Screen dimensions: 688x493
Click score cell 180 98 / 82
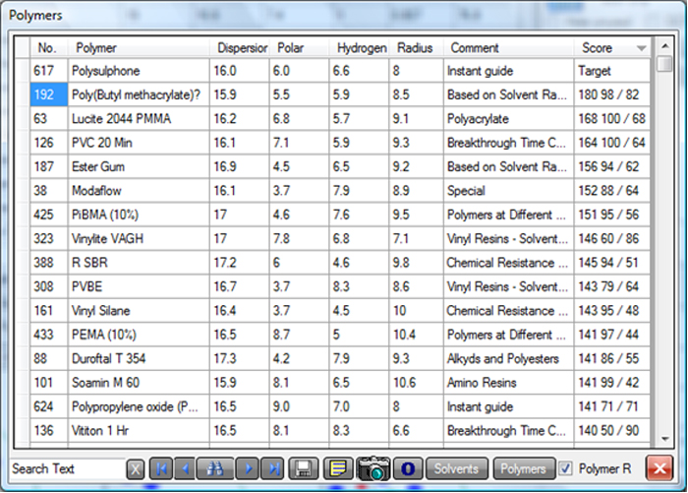click(611, 94)
